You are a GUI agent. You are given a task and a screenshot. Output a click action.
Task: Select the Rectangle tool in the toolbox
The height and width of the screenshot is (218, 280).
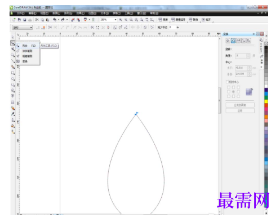click(x=12, y=73)
